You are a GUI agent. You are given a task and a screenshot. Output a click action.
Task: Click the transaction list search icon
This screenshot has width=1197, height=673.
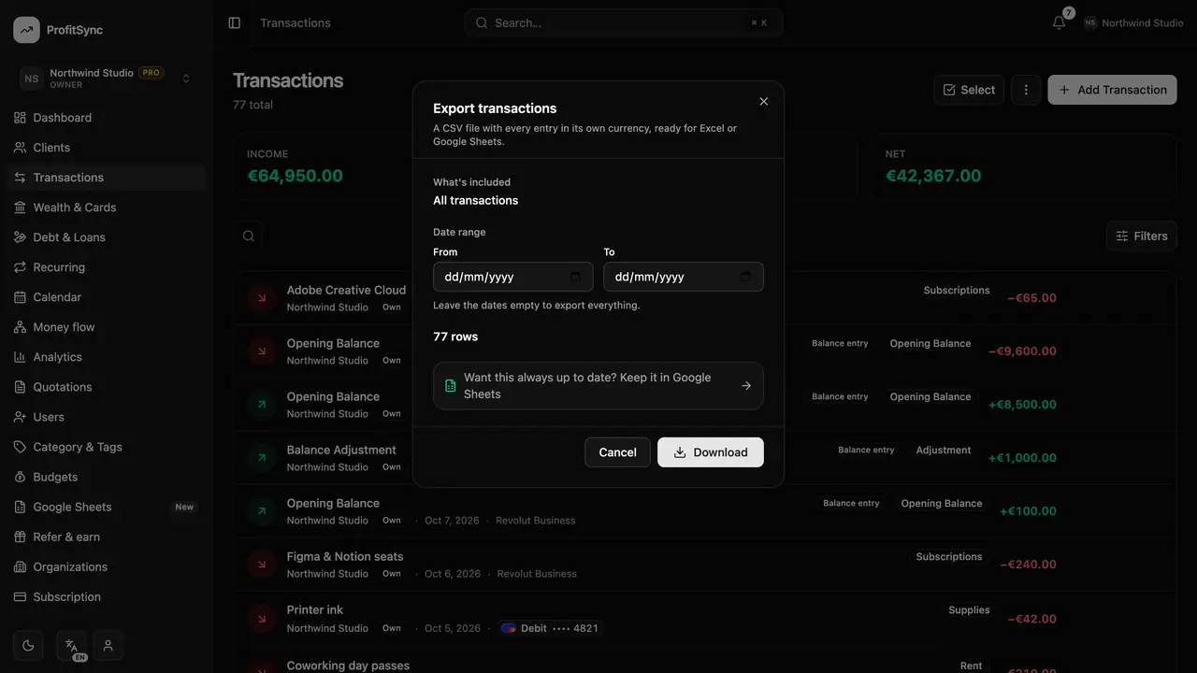[249, 236]
